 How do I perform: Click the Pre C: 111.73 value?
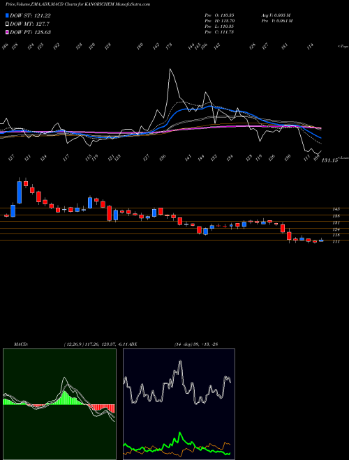pos(219,32)
